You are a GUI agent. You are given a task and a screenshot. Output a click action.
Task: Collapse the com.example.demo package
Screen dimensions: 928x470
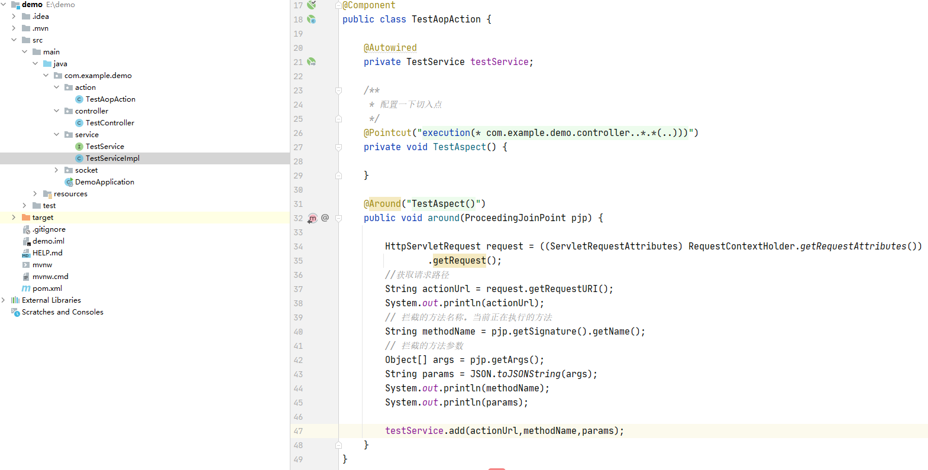(x=46, y=76)
